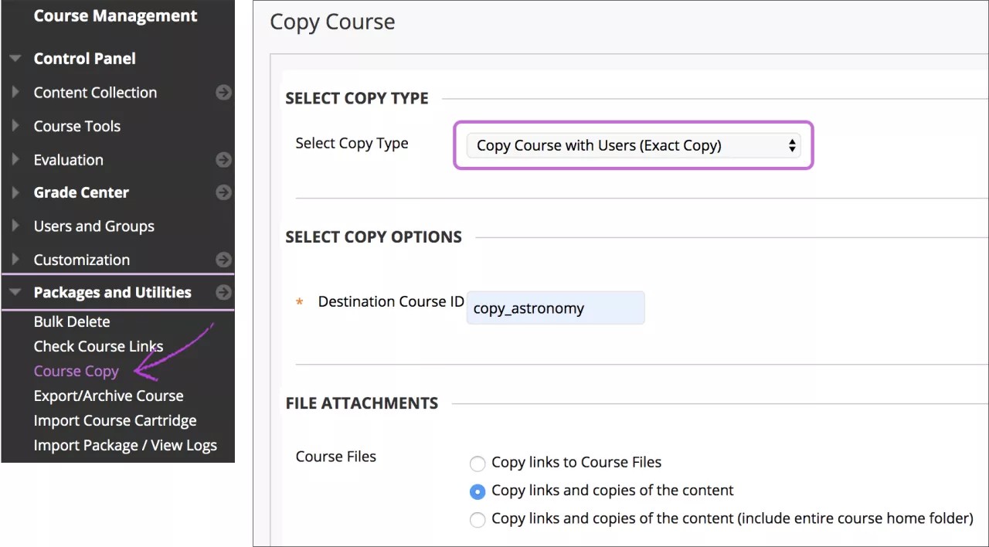Open Course Copy in Packages and Utilities
The image size is (989, 547).
click(76, 371)
